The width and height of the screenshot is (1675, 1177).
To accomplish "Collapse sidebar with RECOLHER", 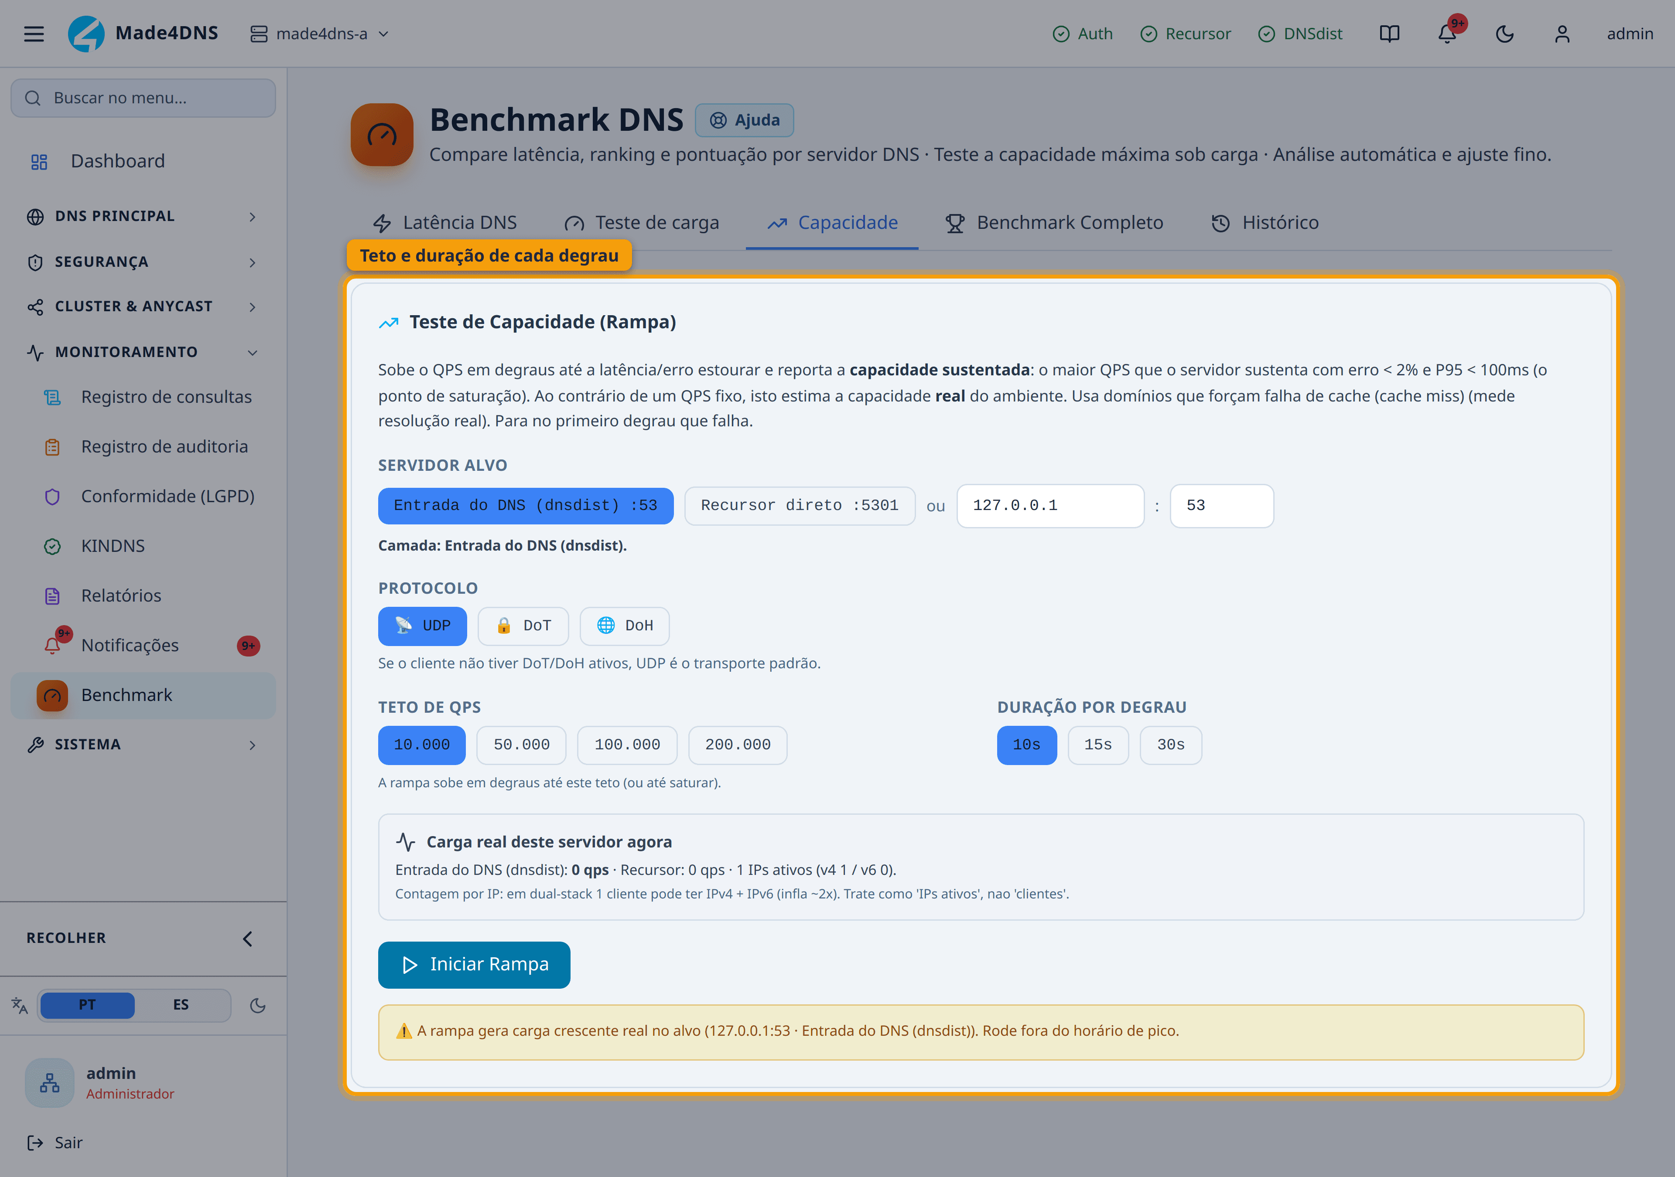I will pyautogui.click(x=143, y=939).
